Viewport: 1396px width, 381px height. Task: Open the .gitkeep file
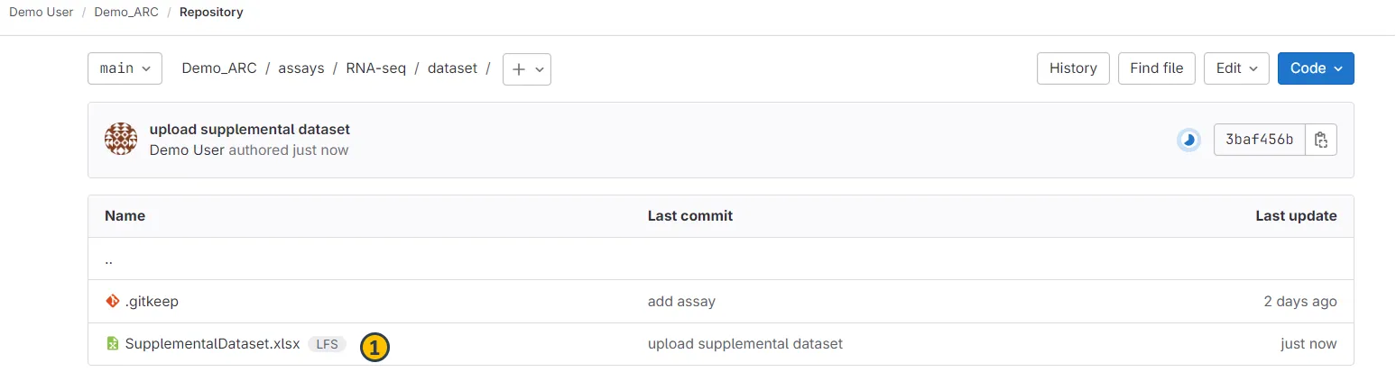click(152, 302)
